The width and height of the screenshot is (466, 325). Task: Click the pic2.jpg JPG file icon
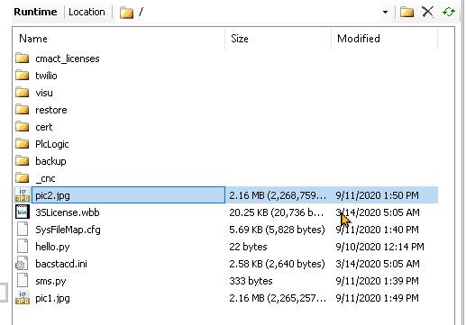23,194
